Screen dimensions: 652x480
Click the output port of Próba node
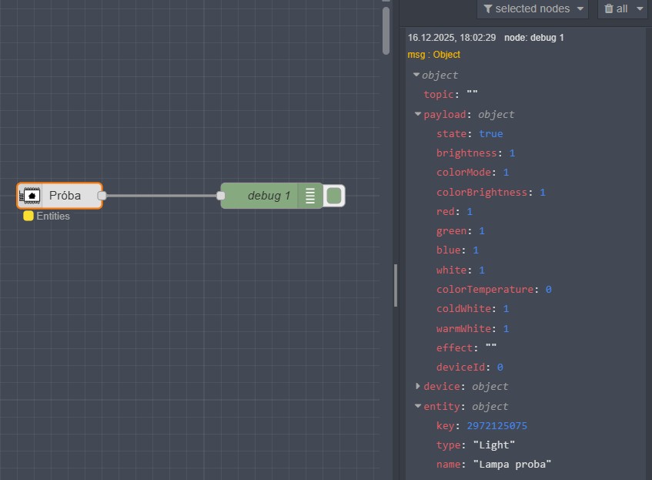tap(102, 196)
